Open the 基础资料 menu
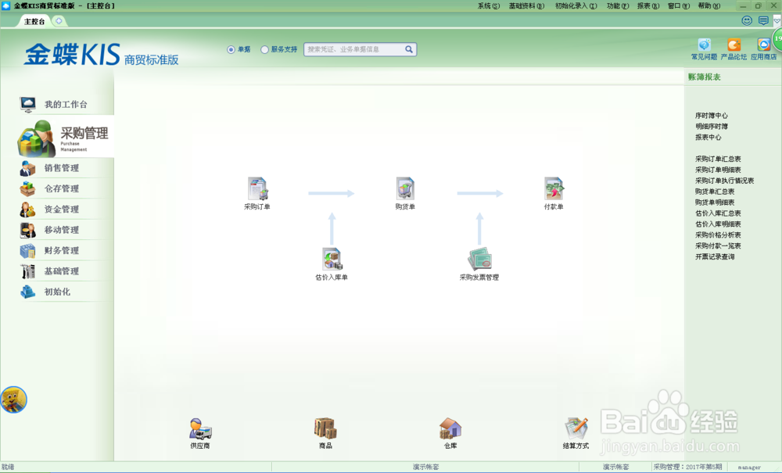This screenshot has height=473, width=782. coord(526,6)
